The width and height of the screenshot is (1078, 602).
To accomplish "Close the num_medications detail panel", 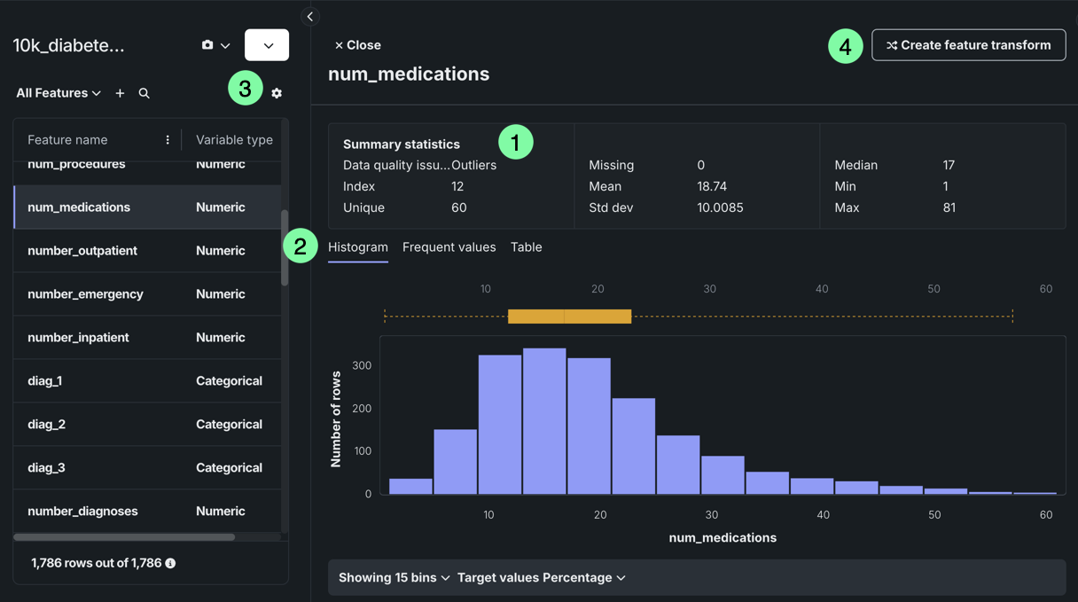I will (x=357, y=45).
